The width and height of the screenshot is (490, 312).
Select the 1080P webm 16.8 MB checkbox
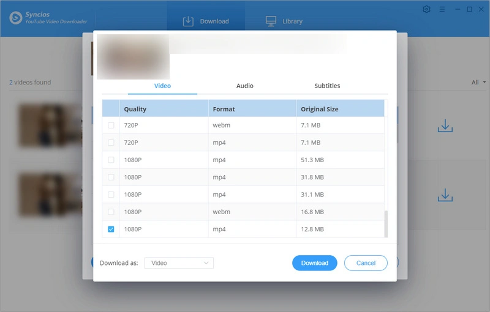click(x=111, y=212)
